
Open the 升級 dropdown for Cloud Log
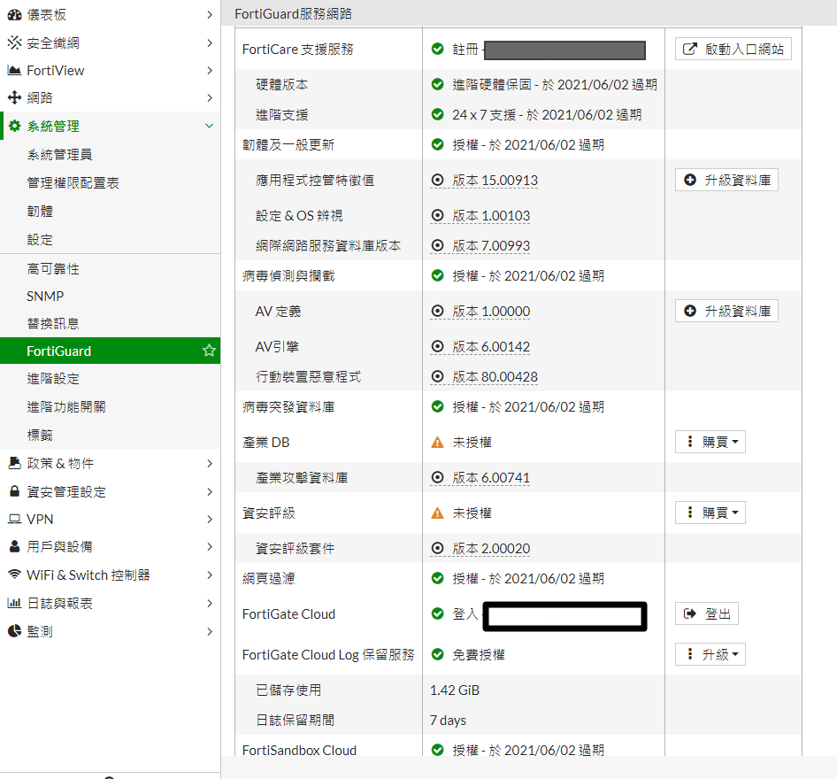[x=710, y=654]
